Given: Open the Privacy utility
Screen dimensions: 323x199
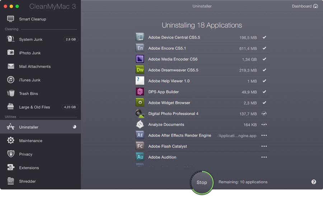Looking at the screenshot, I should tap(40, 154).
